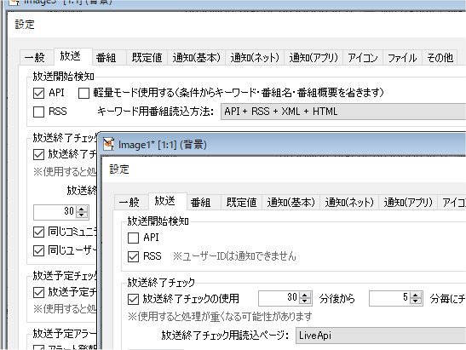Increase the 5 分毎 spinner value
Image resolution: width=466 pixels, height=350 pixels.
point(416,295)
